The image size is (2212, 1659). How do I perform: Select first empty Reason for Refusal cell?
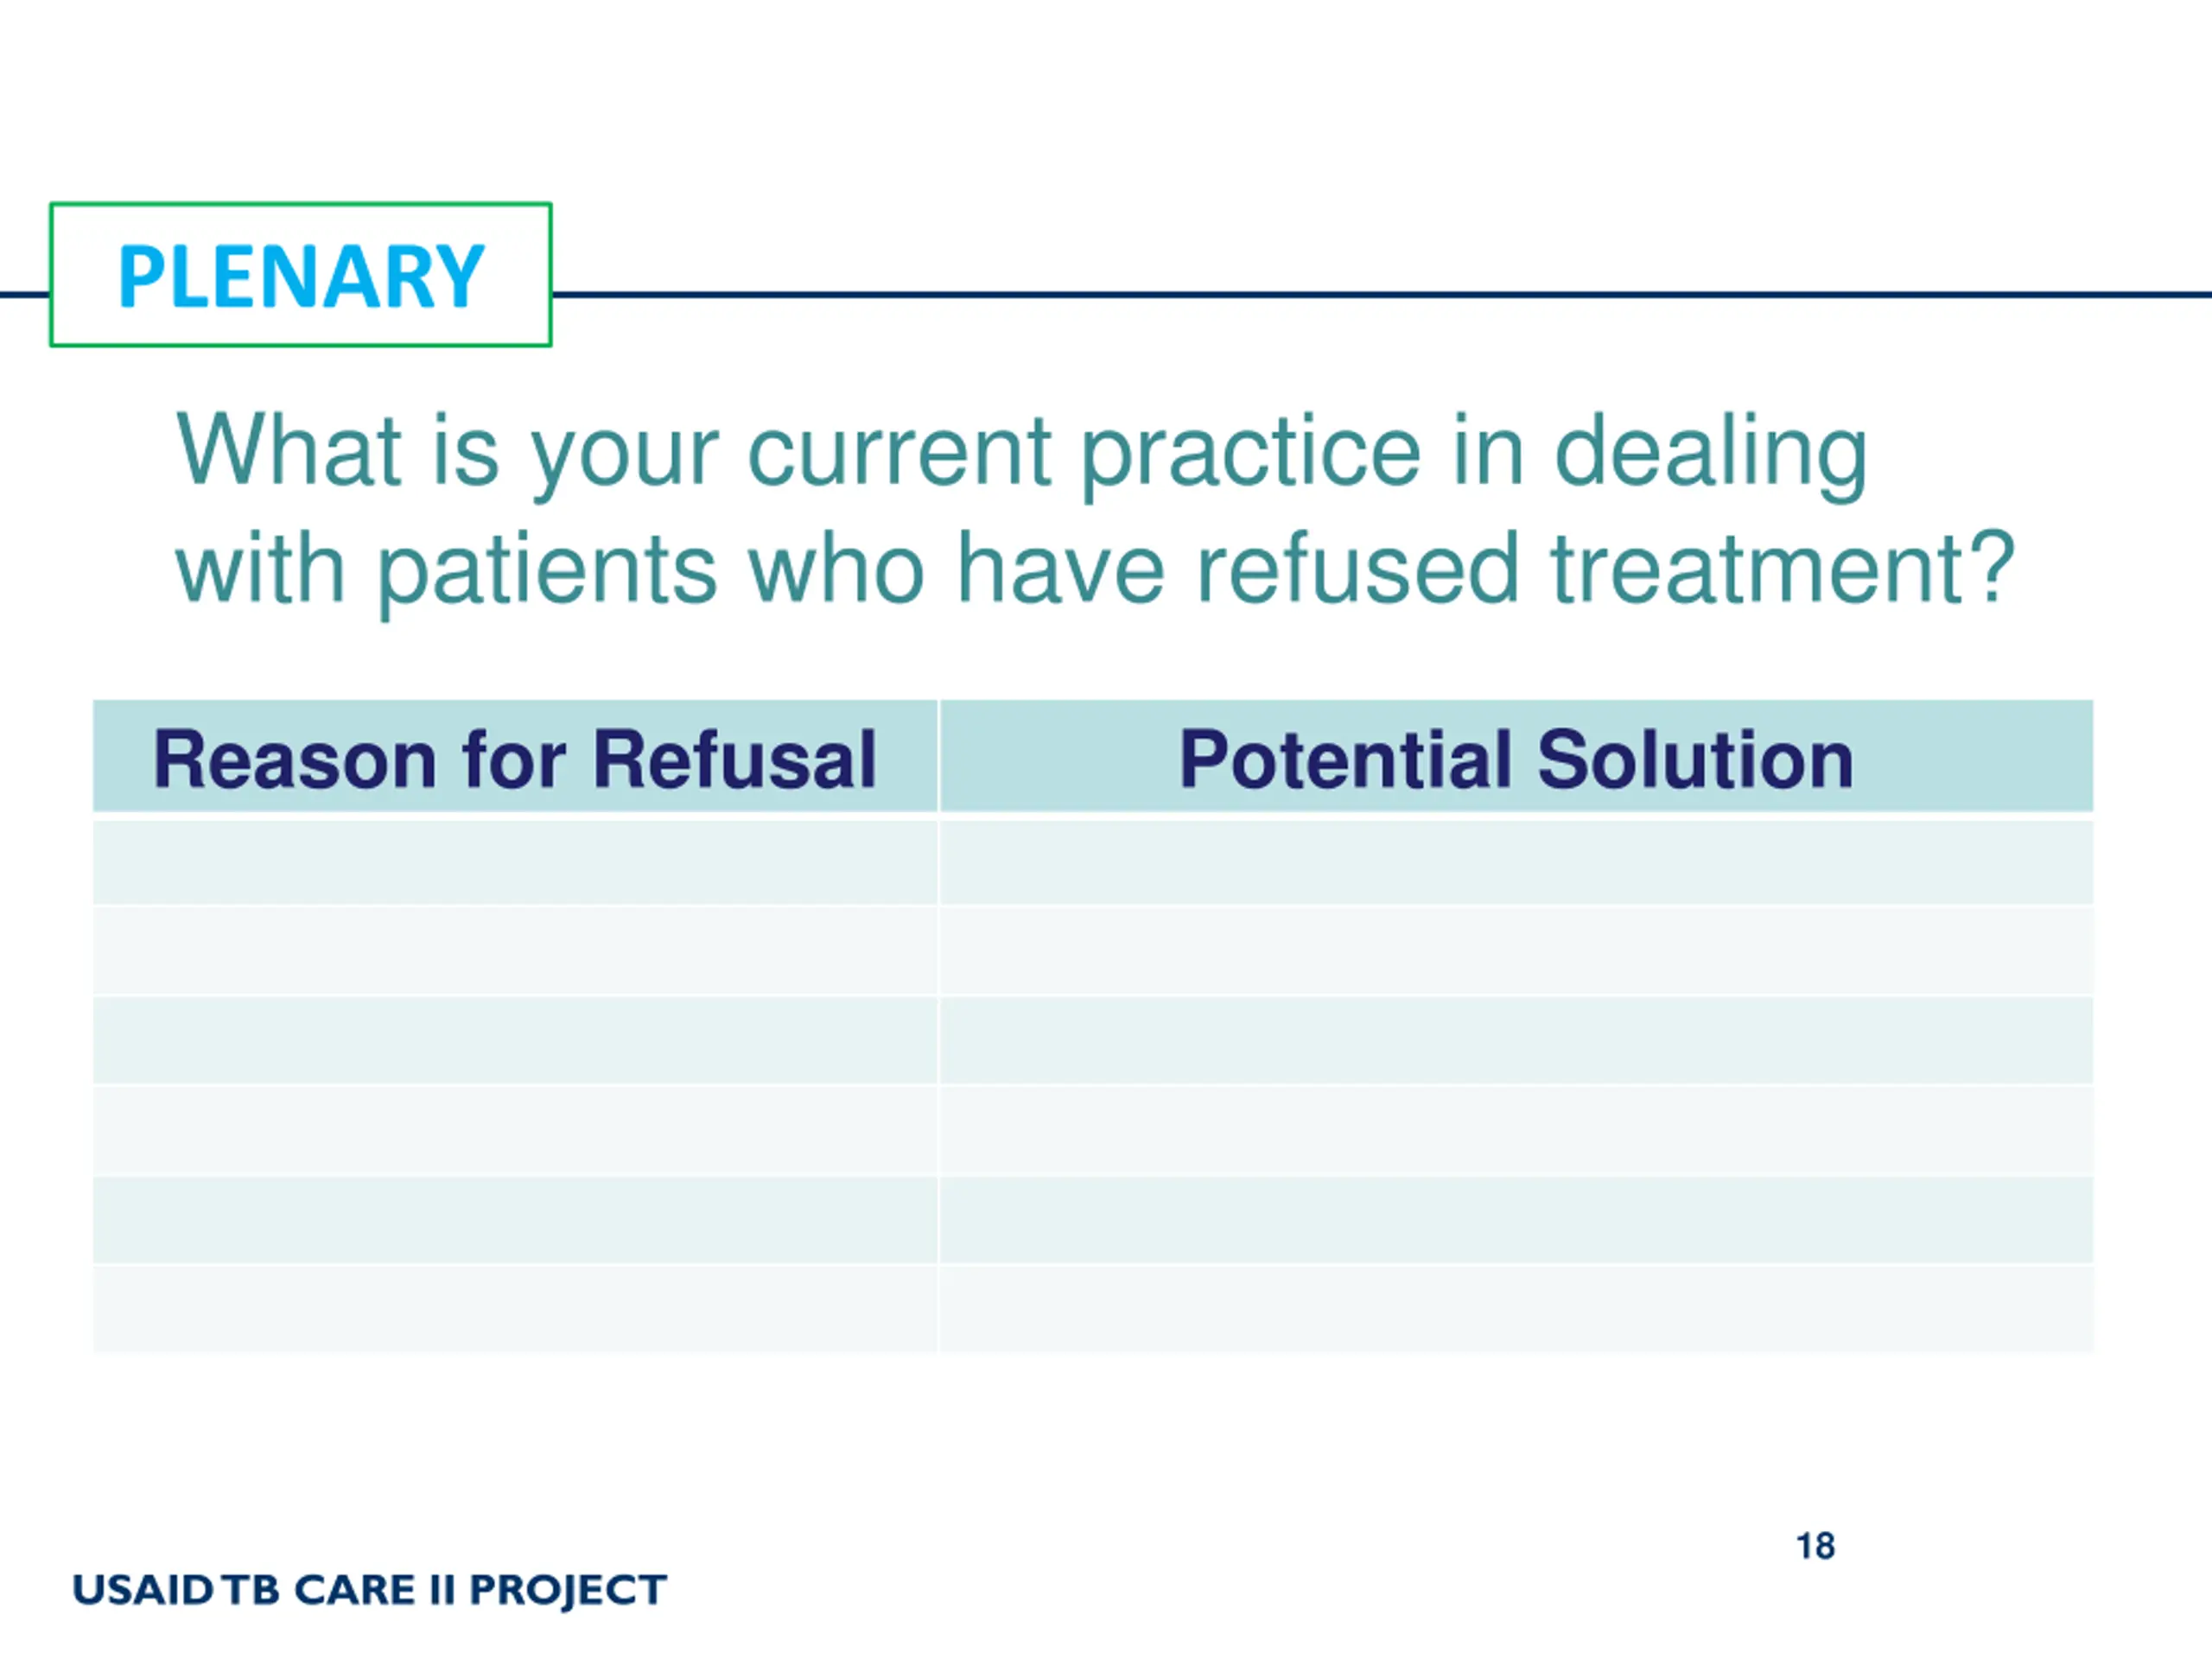click(515, 862)
